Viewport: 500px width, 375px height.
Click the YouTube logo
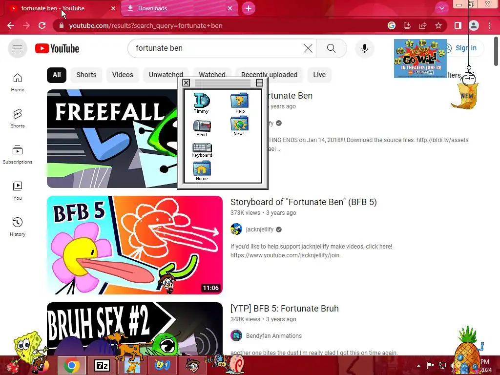(x=57, y=48)
